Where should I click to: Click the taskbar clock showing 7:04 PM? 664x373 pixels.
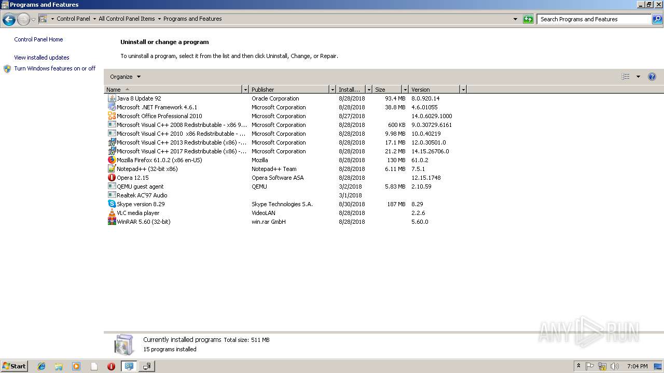point(637,366)
